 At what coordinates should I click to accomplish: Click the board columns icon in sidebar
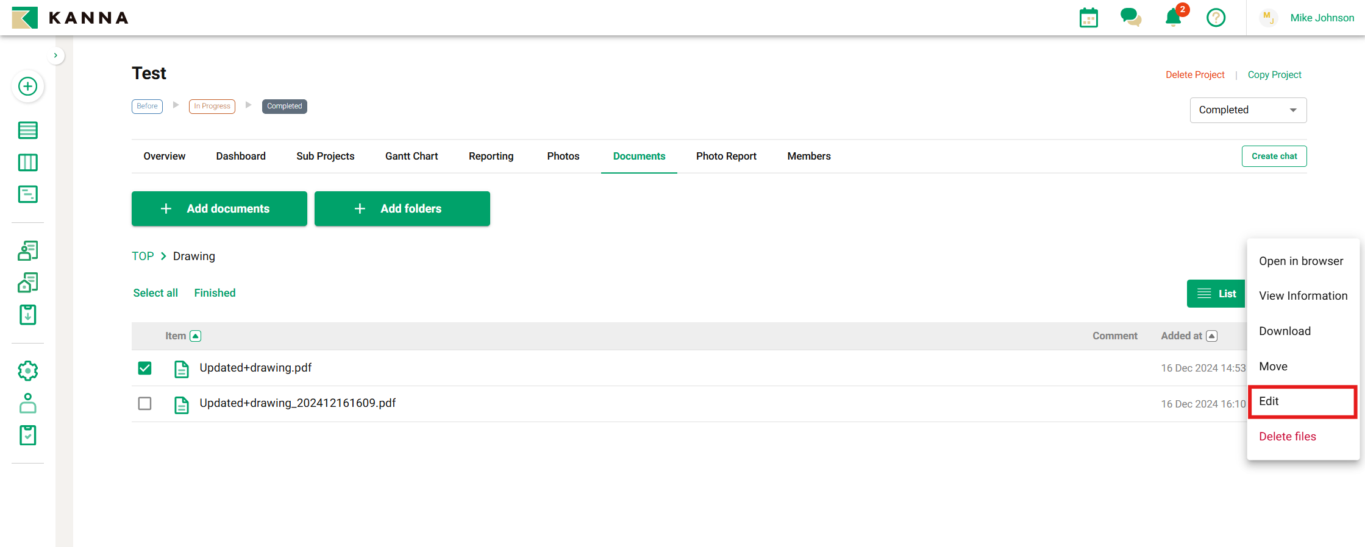[x=27, y=163]
